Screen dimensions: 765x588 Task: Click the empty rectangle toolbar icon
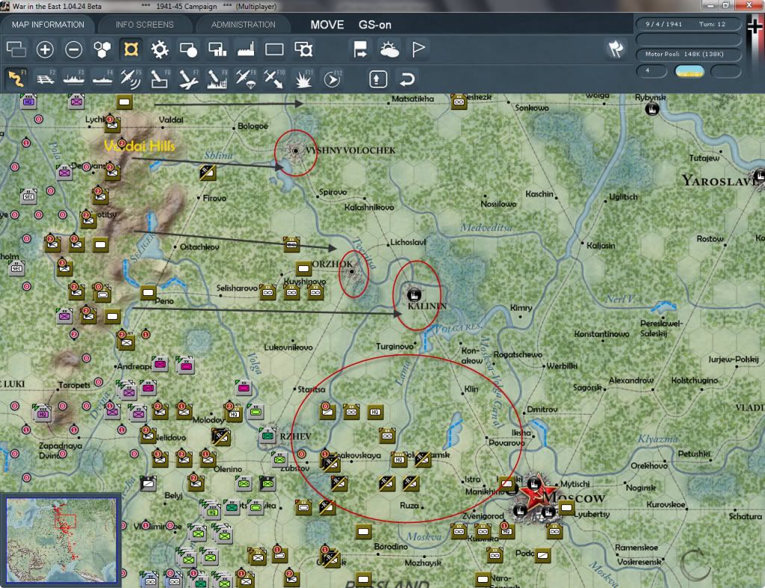(274, 49)
